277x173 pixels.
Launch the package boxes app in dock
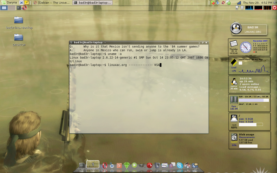tap(187, 165)
